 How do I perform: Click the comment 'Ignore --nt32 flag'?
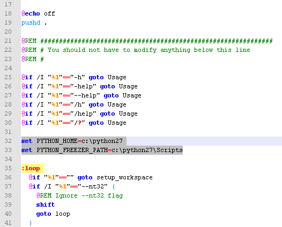click(x=89, y=196)
